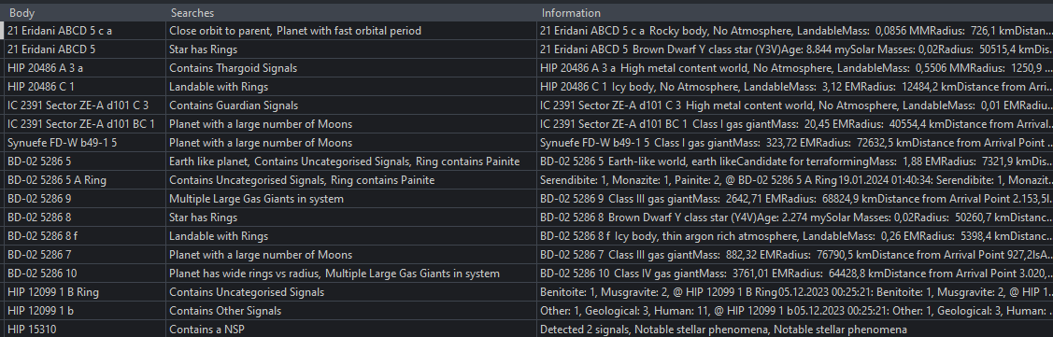Select the 21 Eridani ABCD 5 body cell
This screenshot has height=337, width=1053.
[85, 49]
